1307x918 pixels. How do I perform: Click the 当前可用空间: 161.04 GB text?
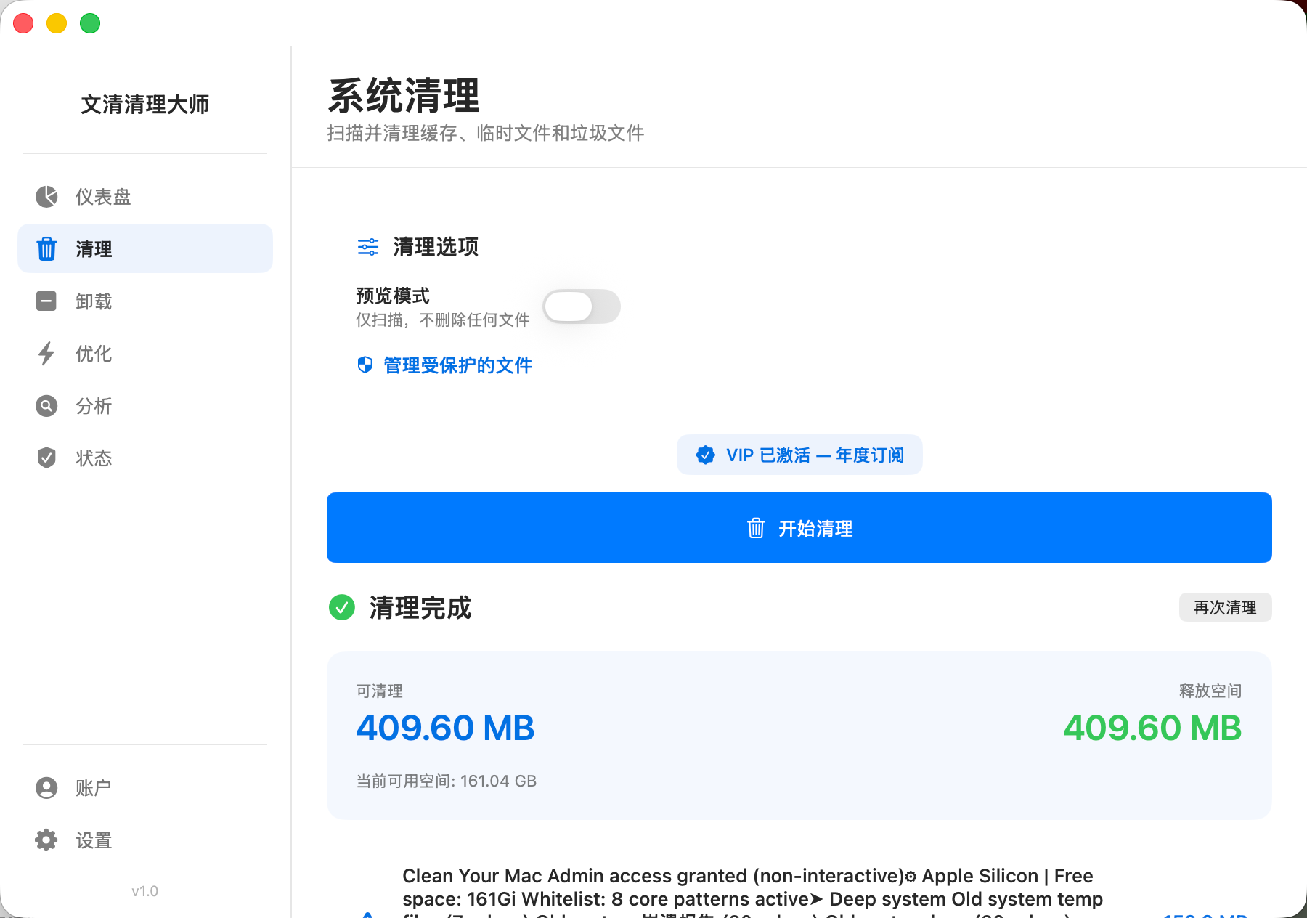coord(446,781)
